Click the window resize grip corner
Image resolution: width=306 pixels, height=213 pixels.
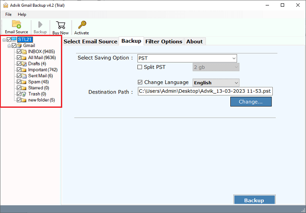[303, 210]
